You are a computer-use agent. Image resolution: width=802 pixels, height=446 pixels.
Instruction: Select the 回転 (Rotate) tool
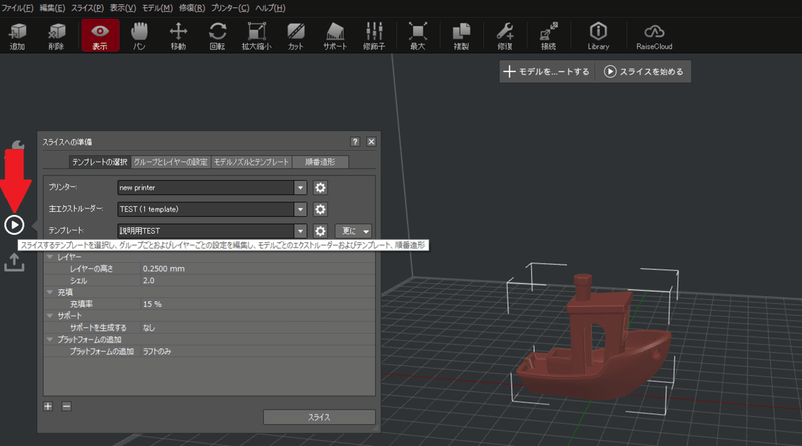(x=217, y=35)
